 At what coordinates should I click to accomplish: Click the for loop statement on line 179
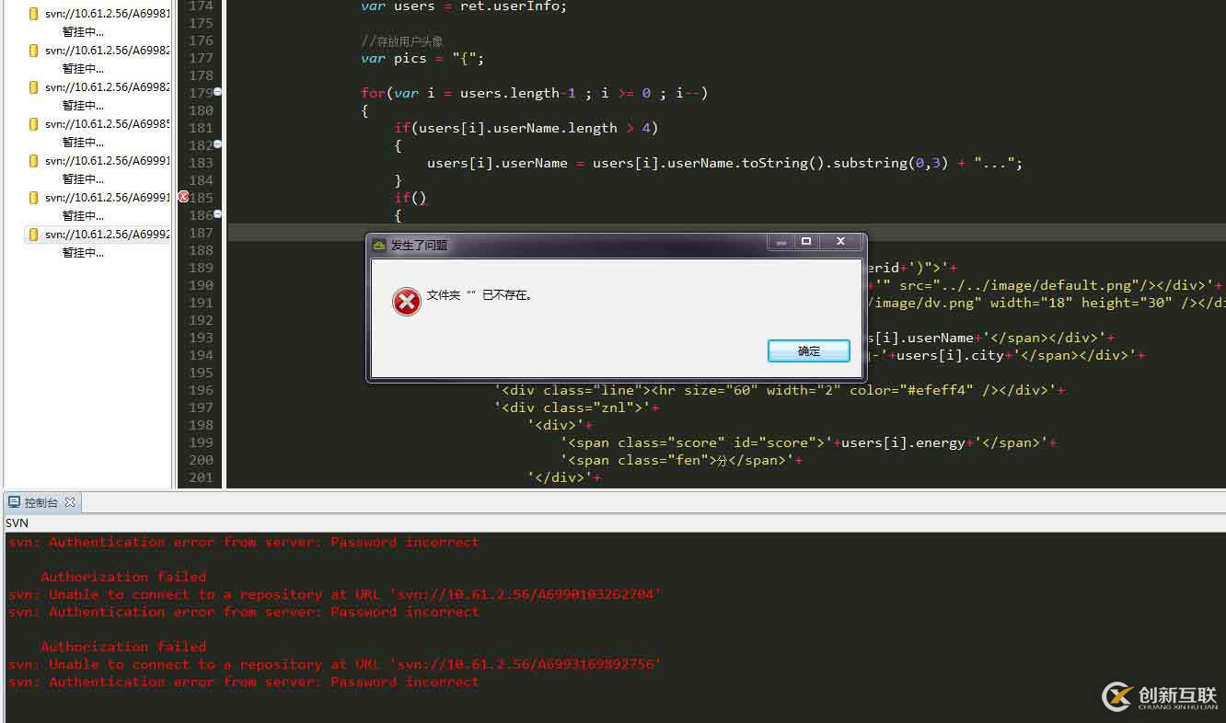[x=534, y=93]
